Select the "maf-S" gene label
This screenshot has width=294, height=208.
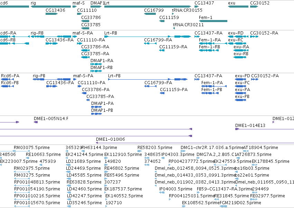pos(78,3)
